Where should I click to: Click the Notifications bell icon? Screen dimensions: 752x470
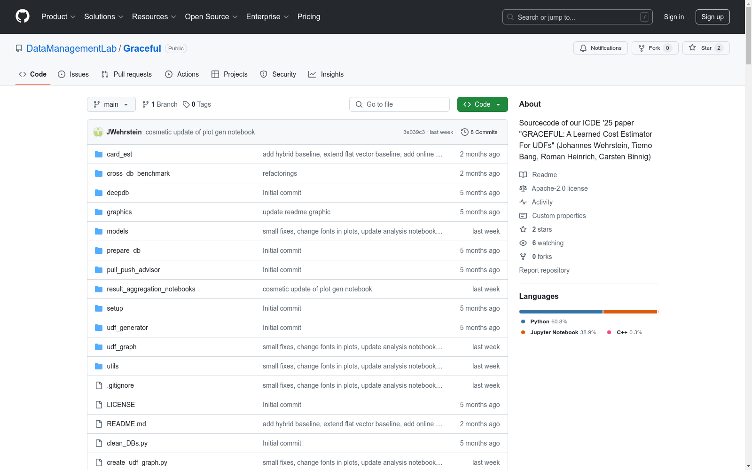(583, 48)
